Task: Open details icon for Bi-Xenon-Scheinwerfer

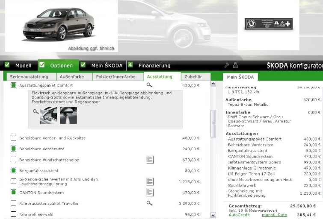Action: click(150, 181)
